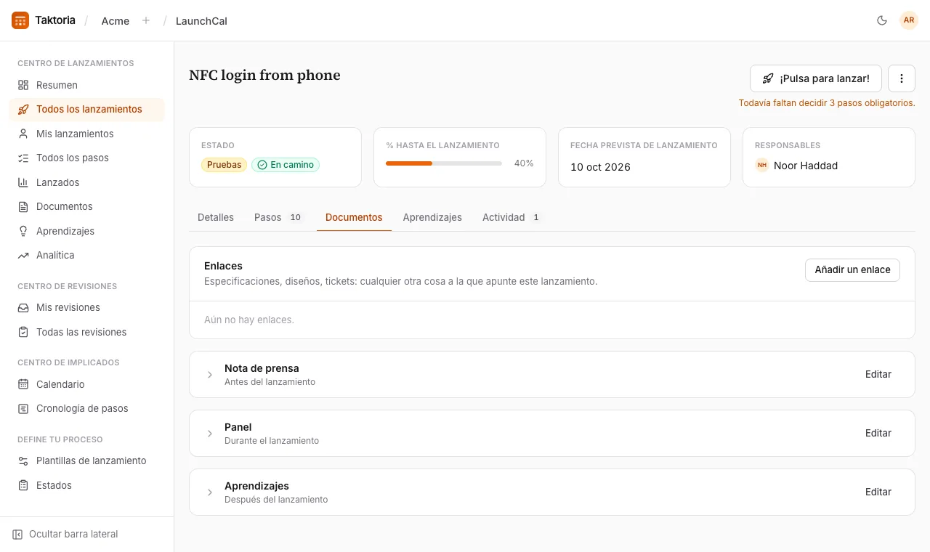Image resolution: width=930 pixels, height=552 pixels.
Task: Expand the Panel document section
Action: (x=210, y=434)
